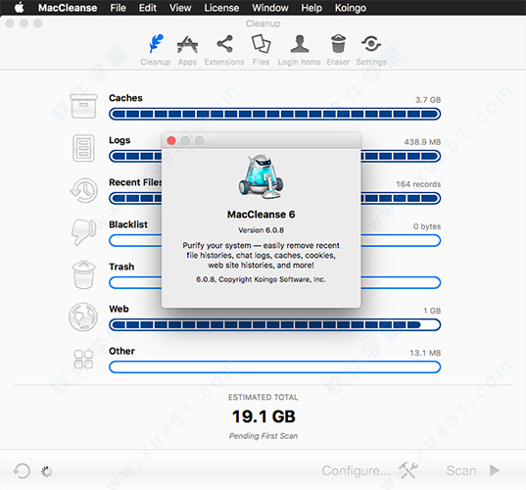
Task: Click the Recent Files clock icon
Action: click(84, 190)
